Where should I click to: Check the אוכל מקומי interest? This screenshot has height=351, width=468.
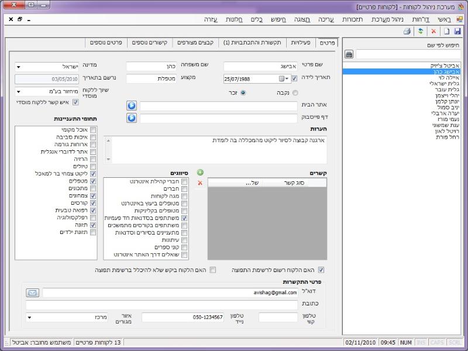(93, 130)
